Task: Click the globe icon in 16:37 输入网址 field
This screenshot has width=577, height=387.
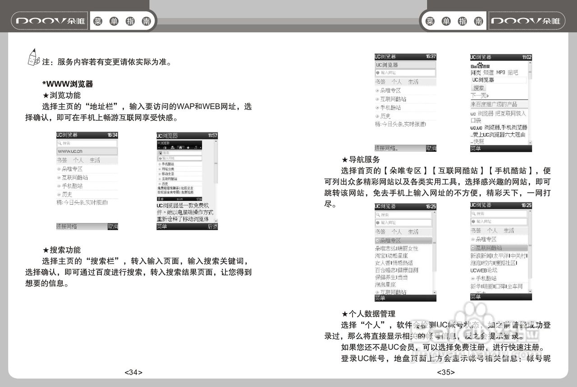Action: [x=378, y=73]
